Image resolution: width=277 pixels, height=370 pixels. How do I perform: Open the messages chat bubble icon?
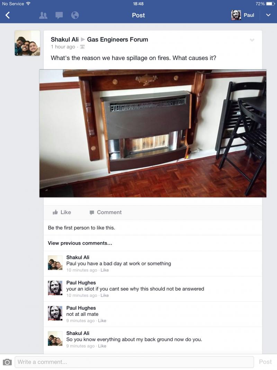[x=59, y=15]
